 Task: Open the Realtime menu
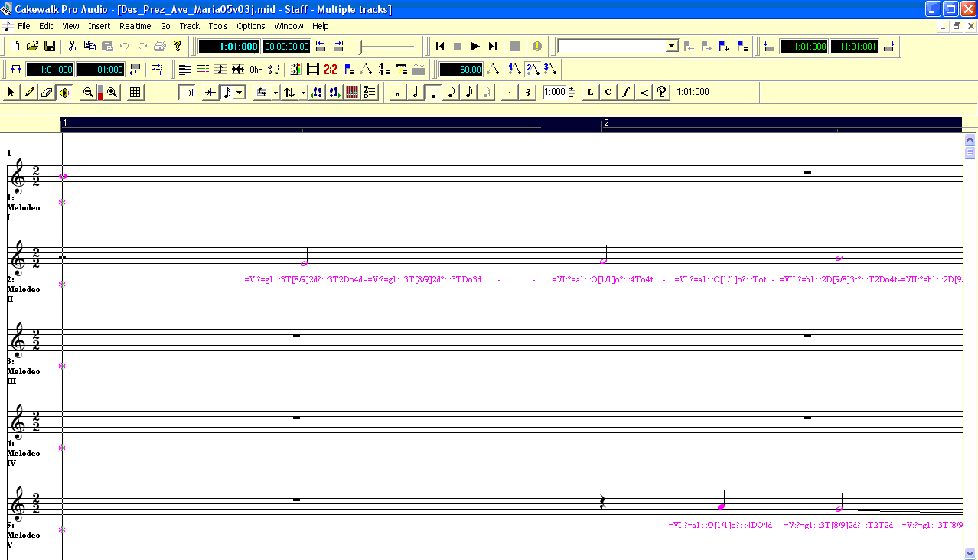point(135,26)
